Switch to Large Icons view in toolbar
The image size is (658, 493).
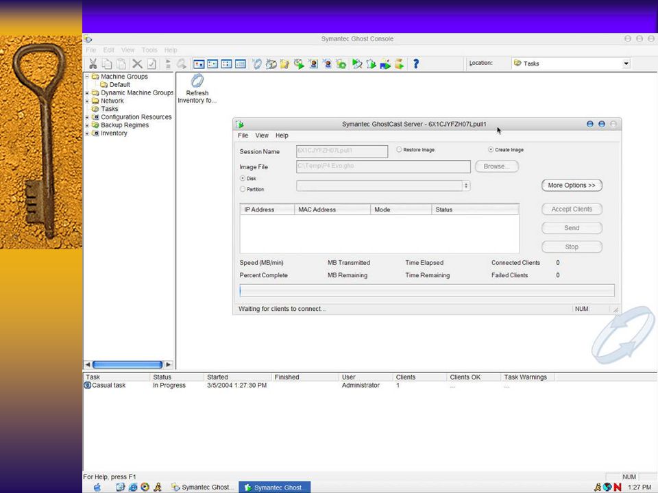[x=199, y=64]
